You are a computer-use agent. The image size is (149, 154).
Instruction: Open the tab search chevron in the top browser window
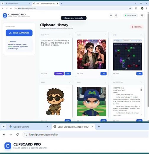[2, 4]
